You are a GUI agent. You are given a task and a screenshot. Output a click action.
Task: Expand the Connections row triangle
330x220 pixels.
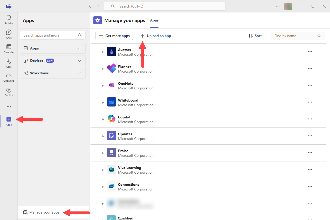click(x=103, y=187)
